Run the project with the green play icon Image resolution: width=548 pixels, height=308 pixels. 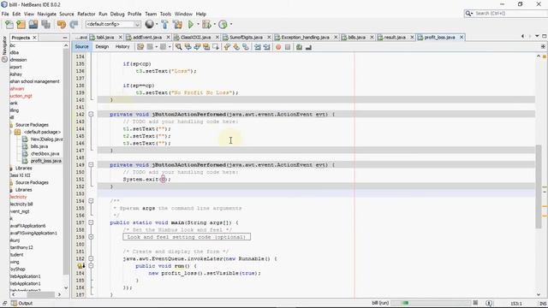coord(190,25)
